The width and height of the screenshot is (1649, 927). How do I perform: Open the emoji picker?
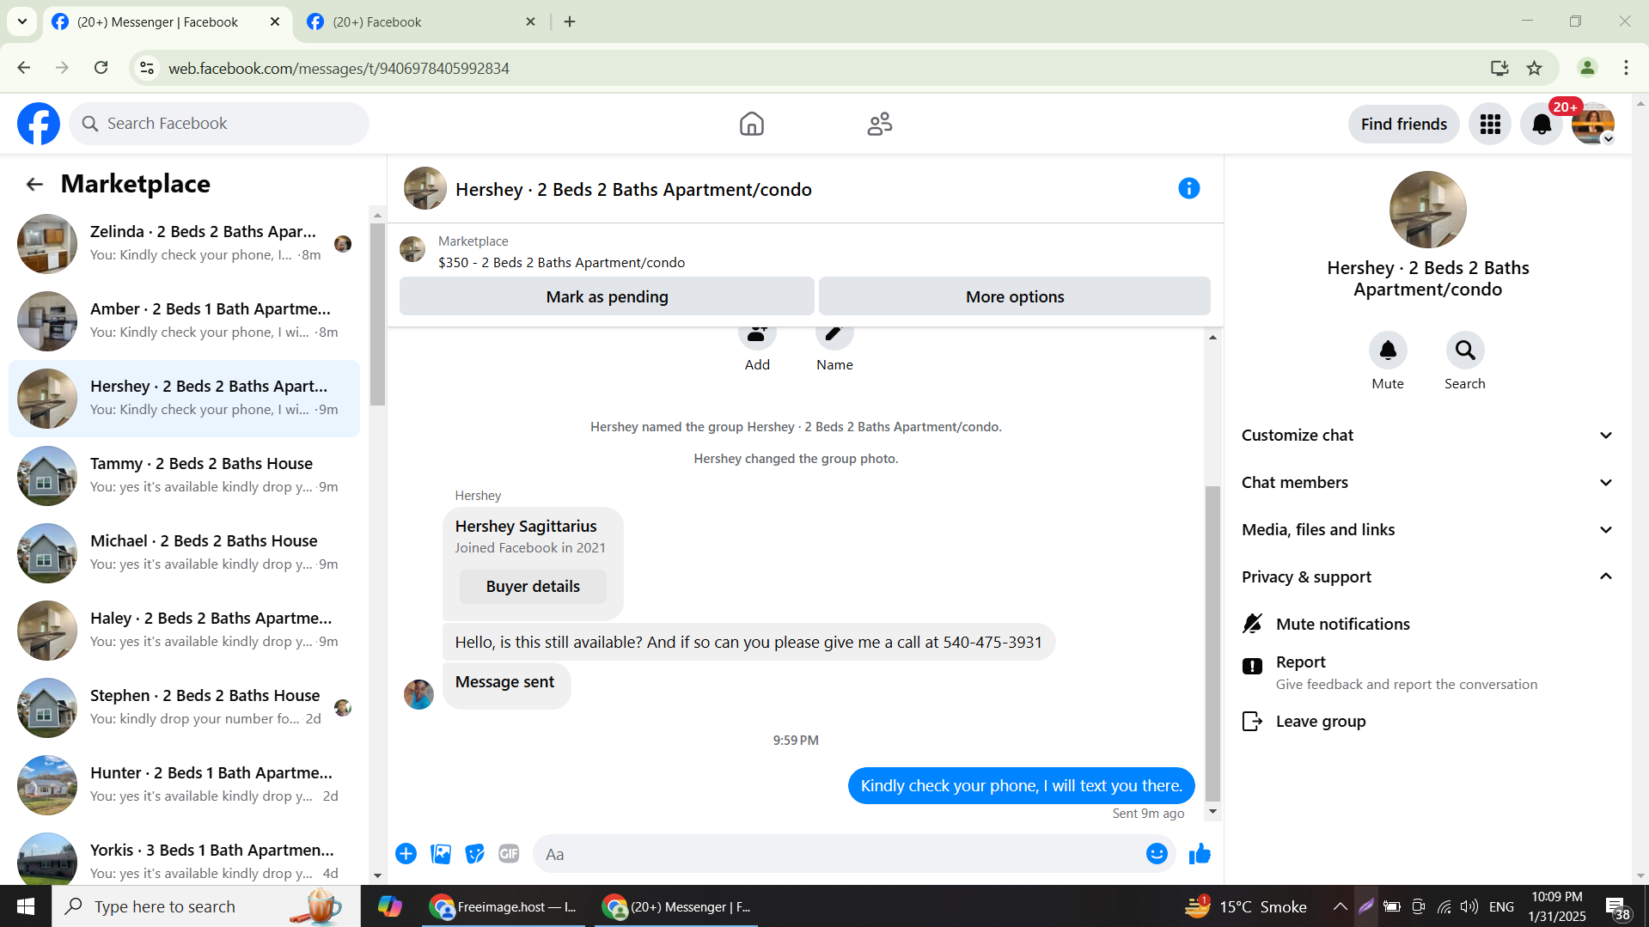pyautogui.click(x=1157, y=853)
